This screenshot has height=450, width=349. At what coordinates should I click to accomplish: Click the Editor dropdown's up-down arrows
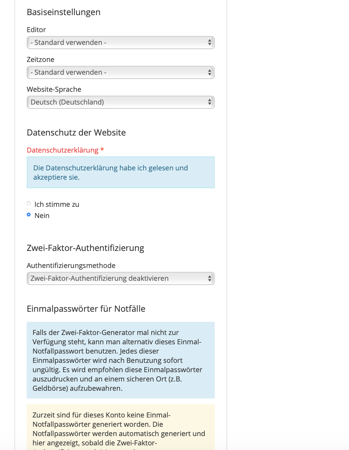[209, 43]
